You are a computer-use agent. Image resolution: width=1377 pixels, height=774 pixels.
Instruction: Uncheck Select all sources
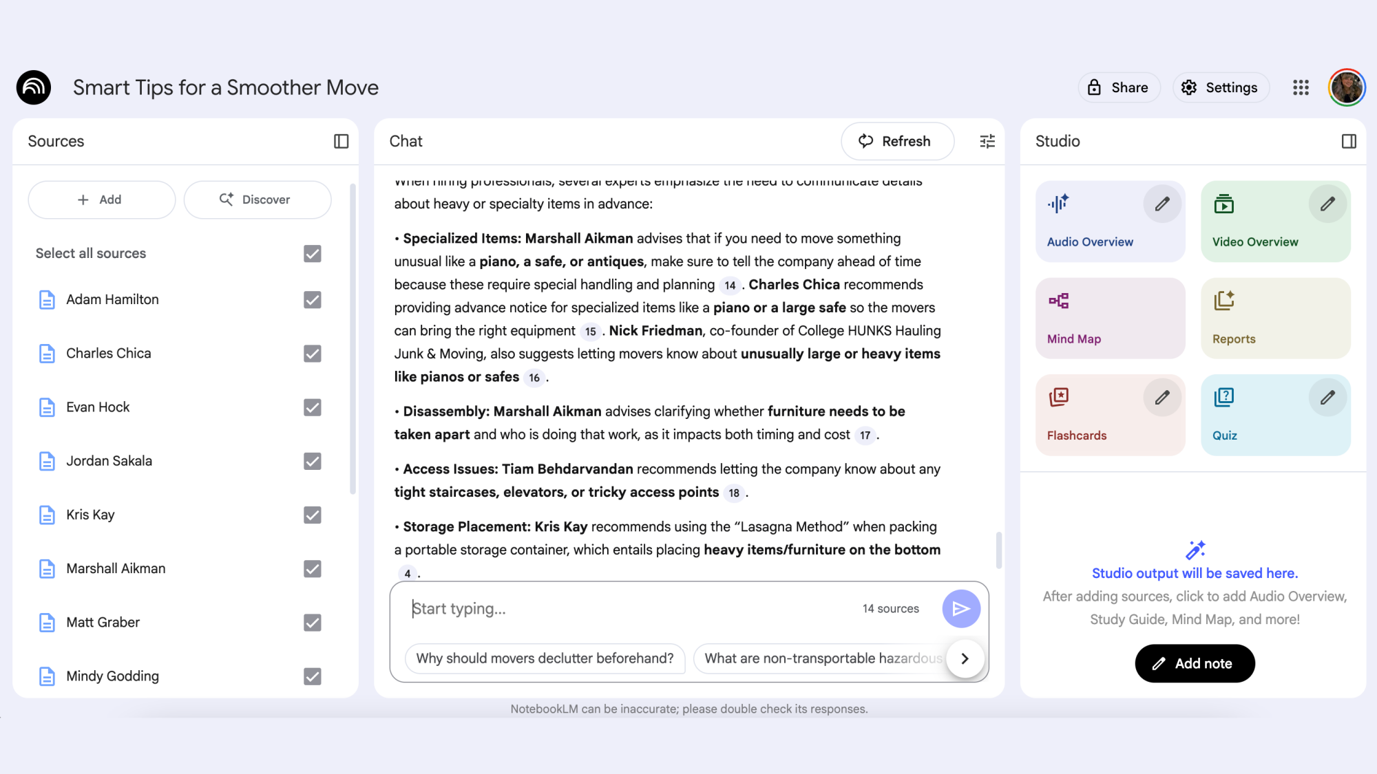click(312, 253)
